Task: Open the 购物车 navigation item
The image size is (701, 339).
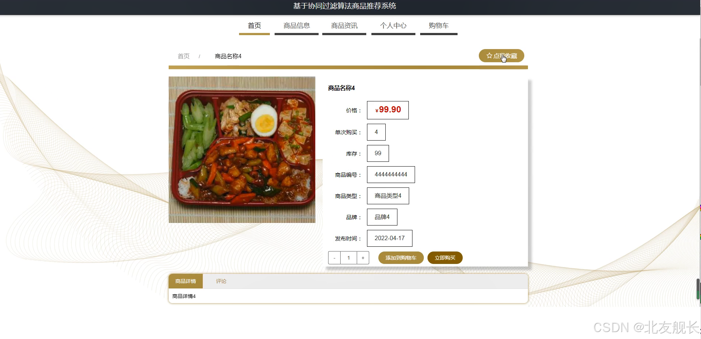Action: click(438, 26)
